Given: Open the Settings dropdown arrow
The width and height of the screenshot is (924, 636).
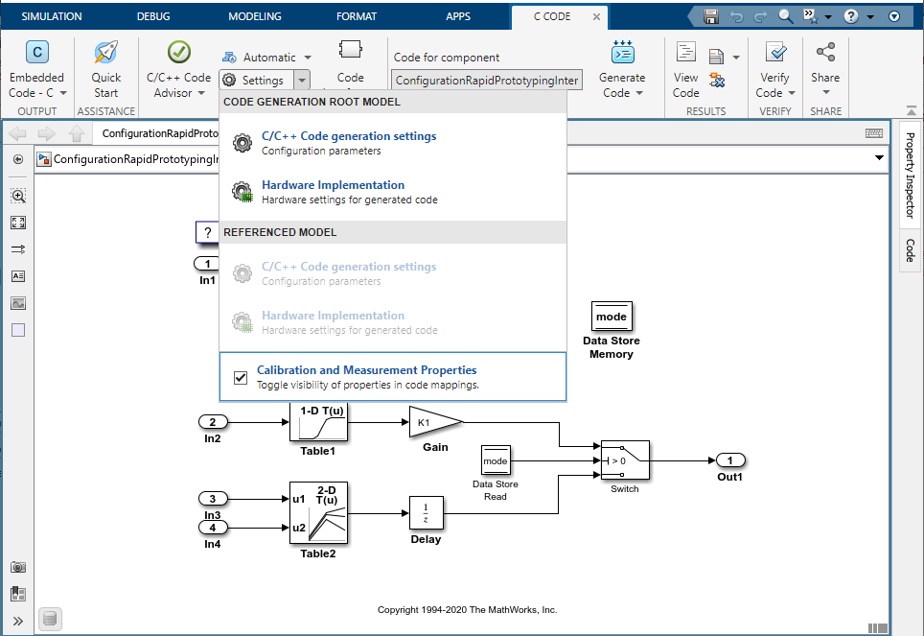Looking at the screenshot, I should tap(303, 80).
